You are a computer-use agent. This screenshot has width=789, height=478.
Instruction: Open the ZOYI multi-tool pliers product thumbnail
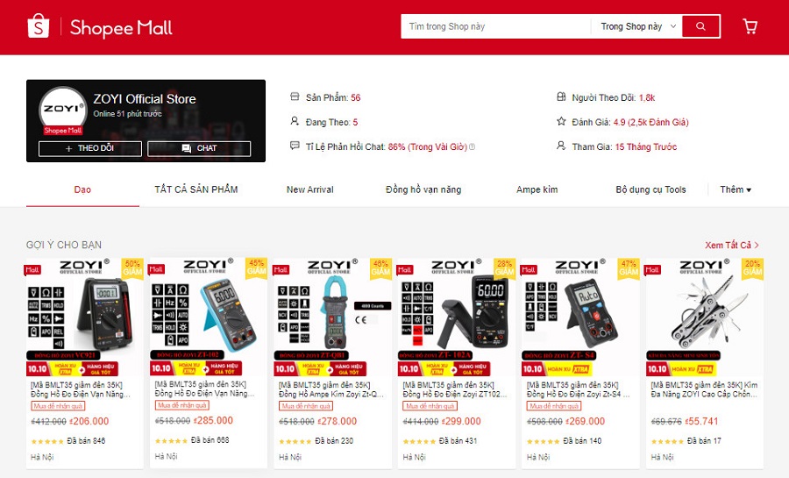point(705,317)
